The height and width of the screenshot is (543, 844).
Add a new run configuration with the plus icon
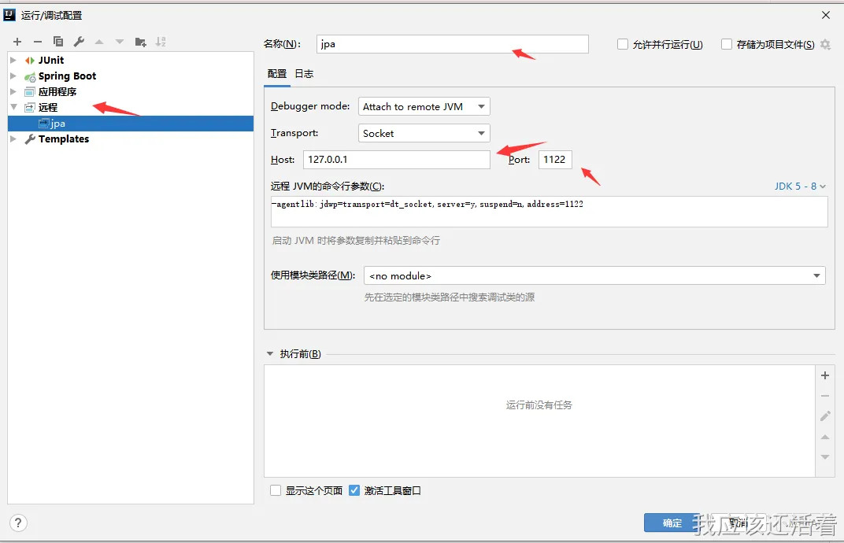click(17, 42)
